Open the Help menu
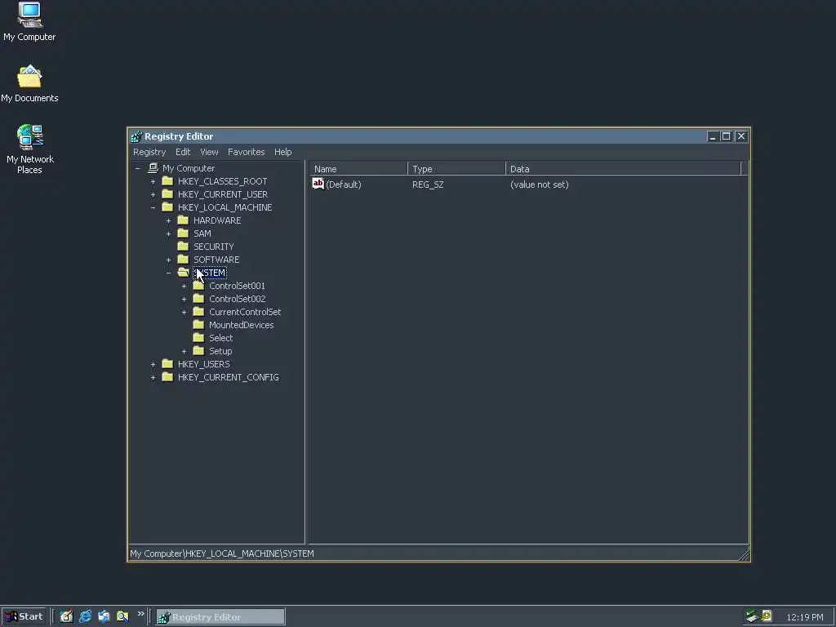The image size is (836, 627). click(282, 152)
